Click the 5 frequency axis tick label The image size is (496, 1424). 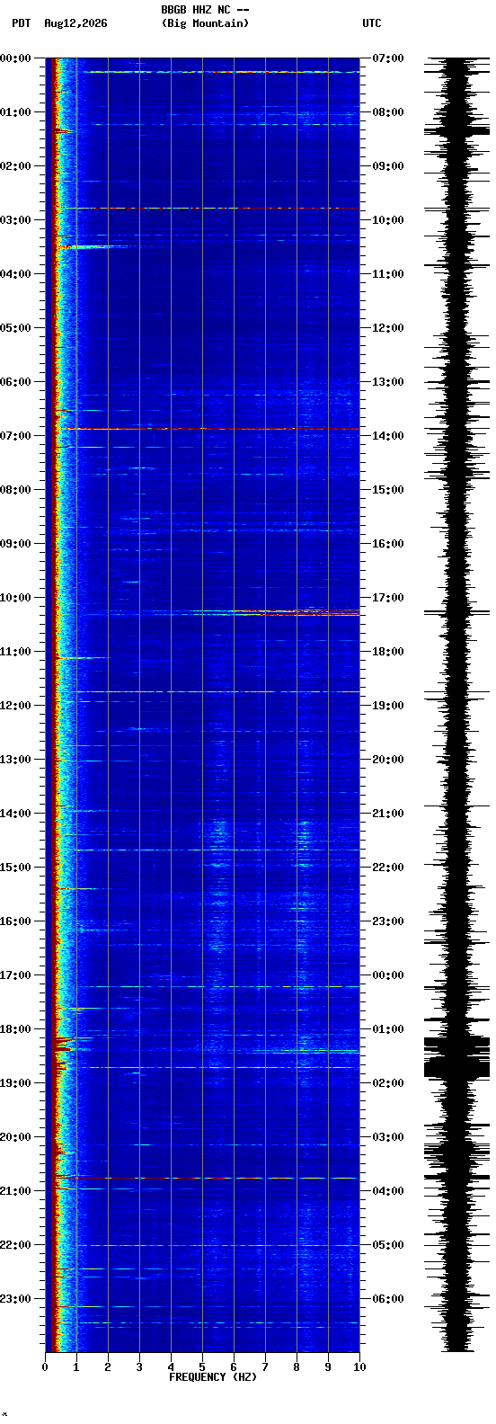pyautogui.click(x=202, y=1367)
